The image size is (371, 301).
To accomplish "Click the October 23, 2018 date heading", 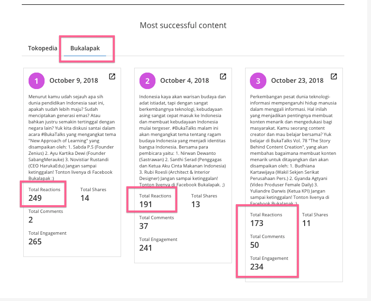I will pyautogui.click(x=297, y=80).
